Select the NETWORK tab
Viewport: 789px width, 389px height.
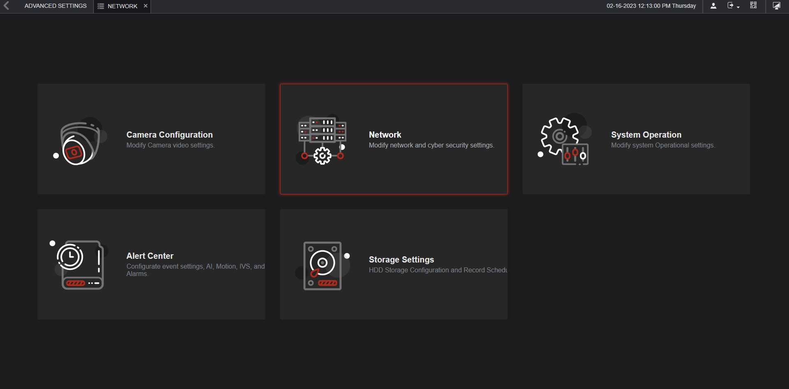pyautogui.click(x=122, y=6)
